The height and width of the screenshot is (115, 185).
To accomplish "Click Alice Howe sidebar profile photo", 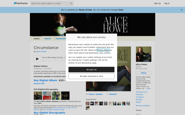I will [x=144, y=54].
